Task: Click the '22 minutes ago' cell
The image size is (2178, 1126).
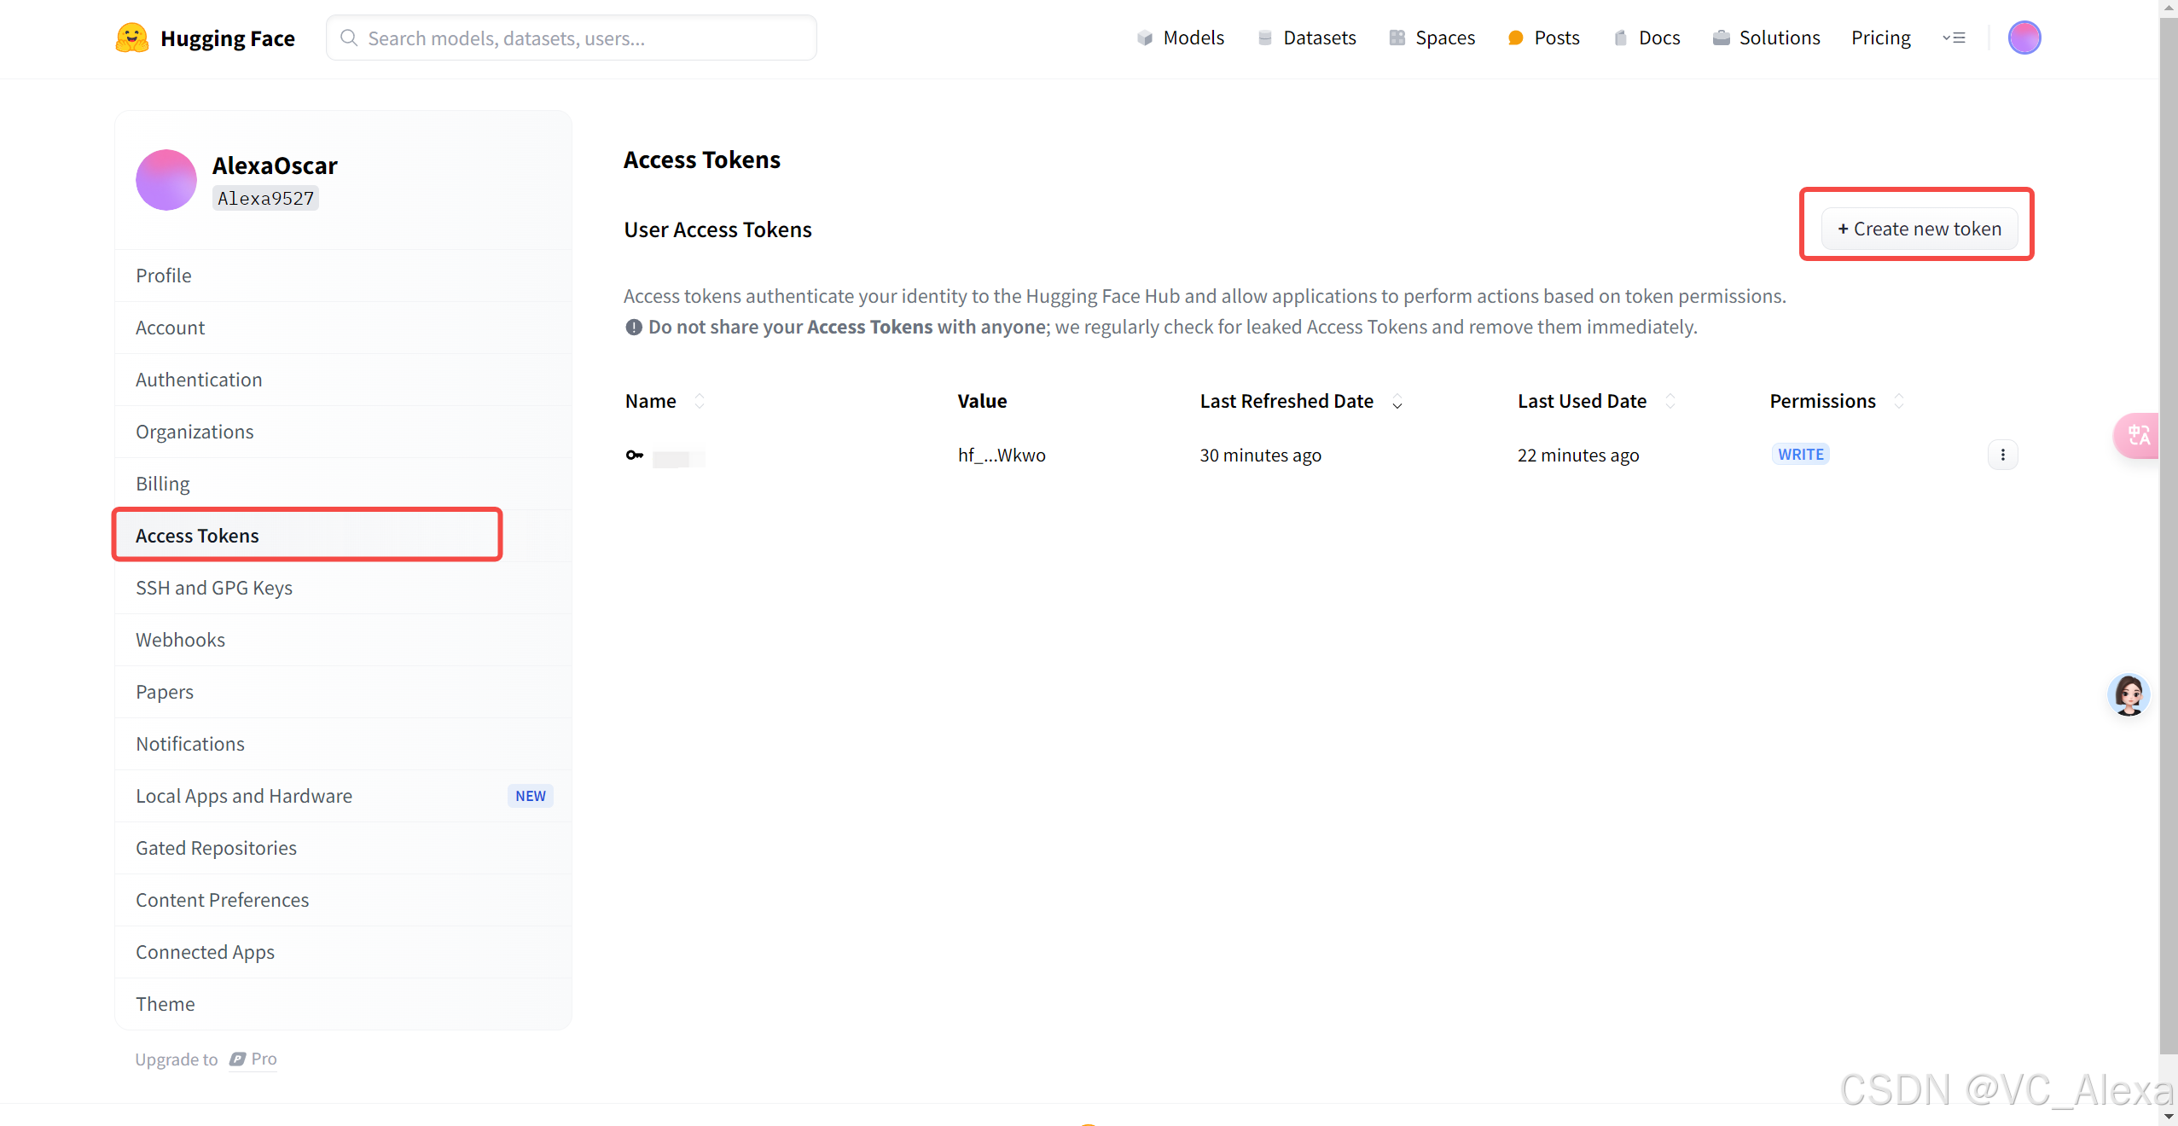Action: pyautogui.click(x=1577, y=455)
